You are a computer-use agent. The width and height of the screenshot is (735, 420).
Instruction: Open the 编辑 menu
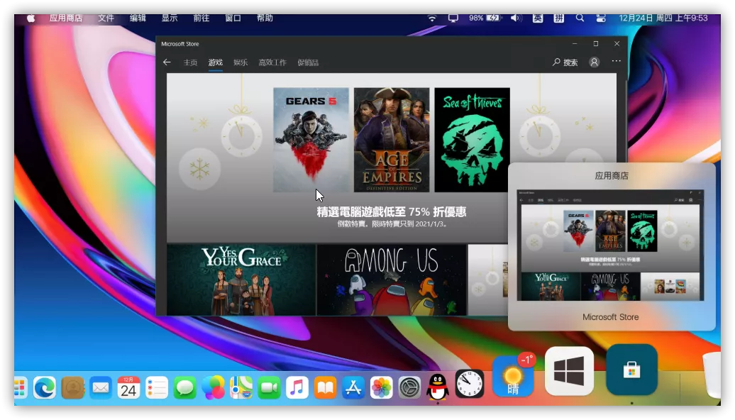tap(138, 18)
